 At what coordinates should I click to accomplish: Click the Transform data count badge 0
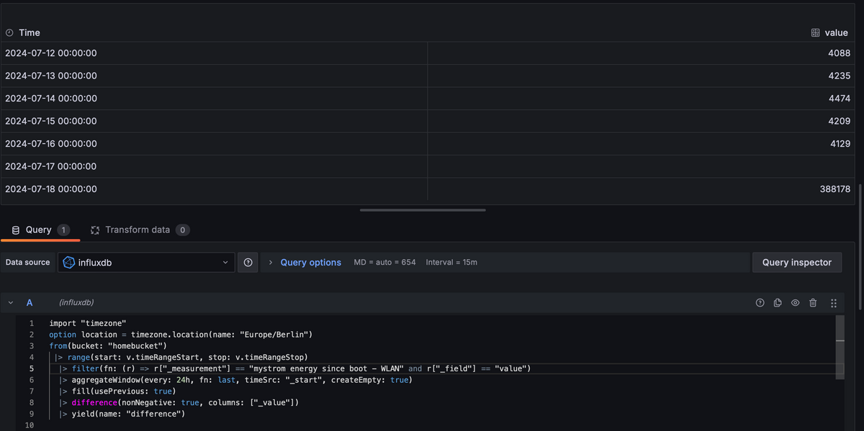point(183,230)
